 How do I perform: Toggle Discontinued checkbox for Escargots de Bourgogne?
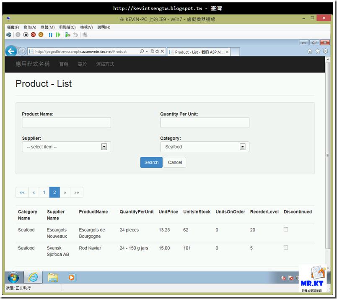click(x=285, y=229)
